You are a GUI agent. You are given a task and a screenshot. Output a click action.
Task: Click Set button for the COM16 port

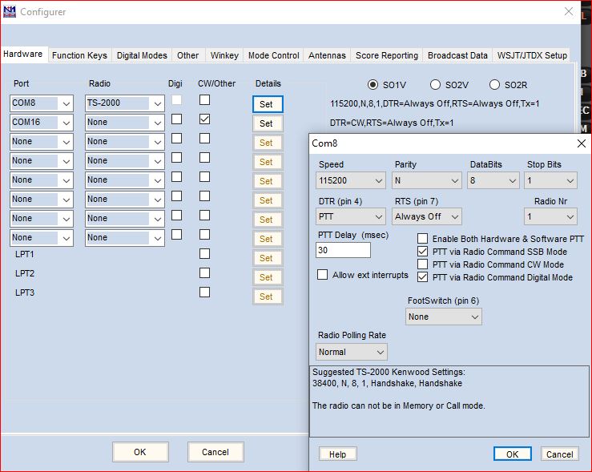[267, 123]
